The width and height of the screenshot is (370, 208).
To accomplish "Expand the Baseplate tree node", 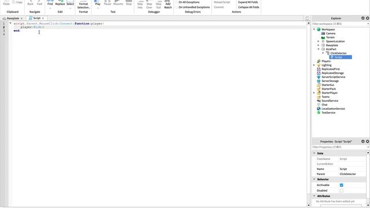I will click(319, 45).
